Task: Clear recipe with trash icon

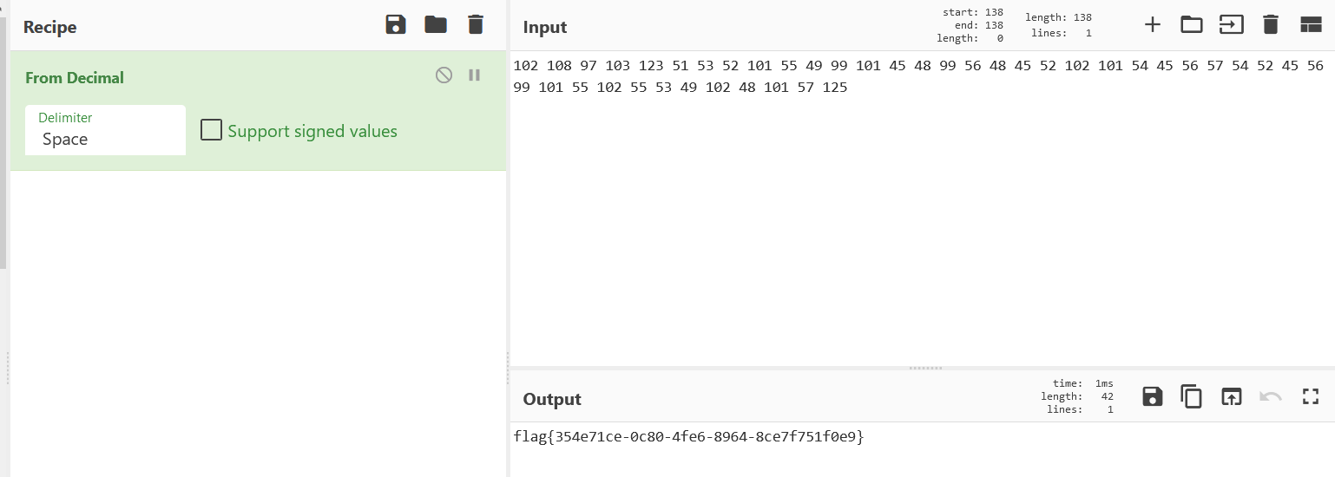Action: coord(476,24)
